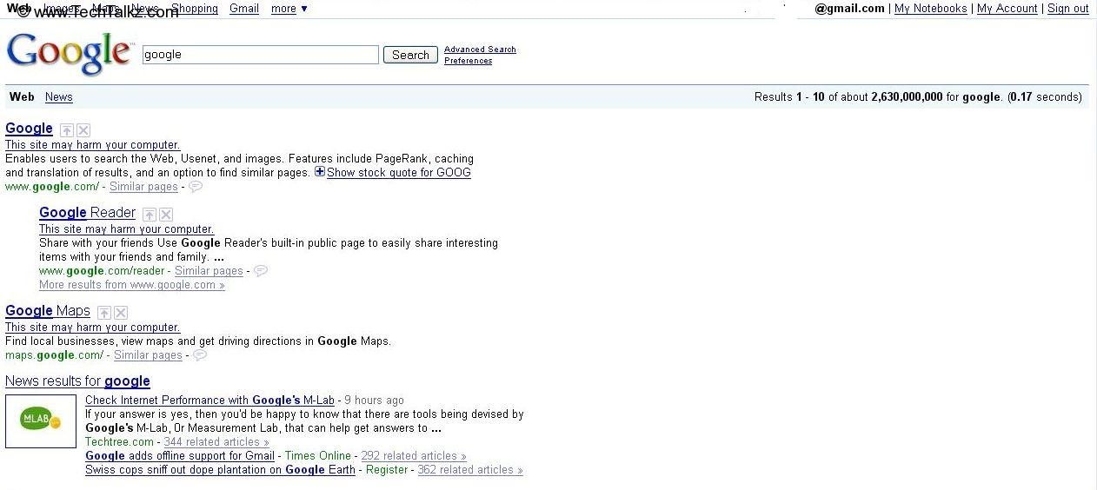The width and height of the screenshot is (1097, 490).
Task: Open the 'more' dropdown in the top navigation
Action: click(289, 9)
